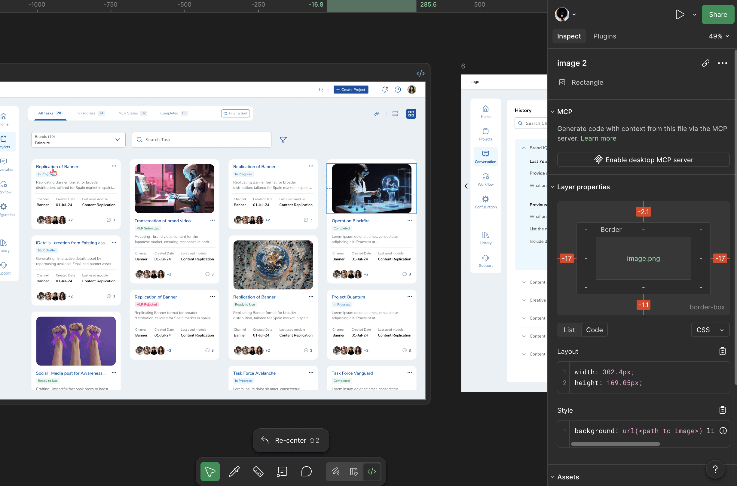Viewport: 737px width, 486px height.
Task: Collapse the MCP section
Action: tap(552, 111)
